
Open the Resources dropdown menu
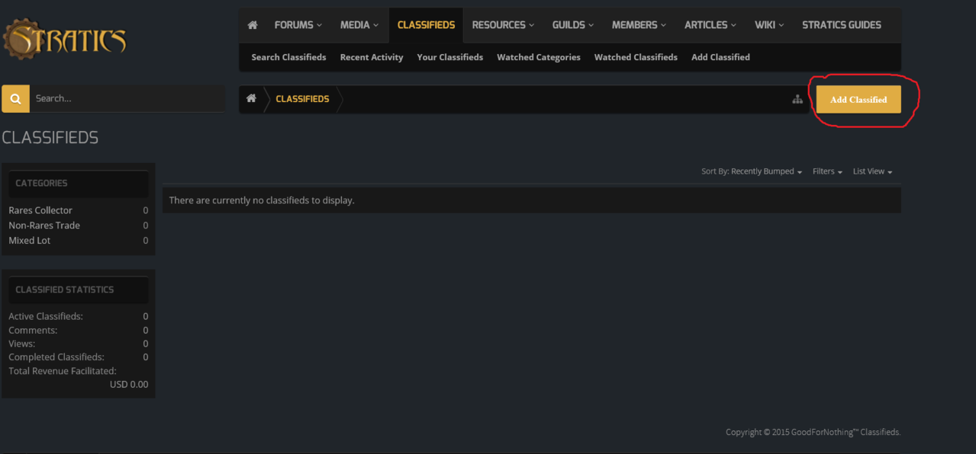click(x=503, y=25)
